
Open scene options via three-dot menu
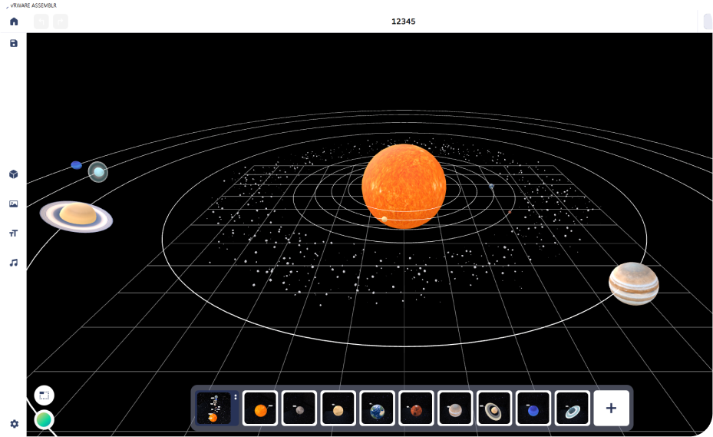tap(236, 397)
